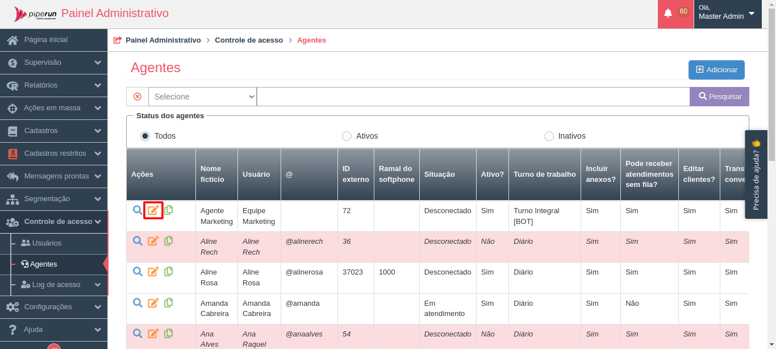Expand the Supervisão menu chevron
Viewport: 776px width, 349px height.
tap(98, 63)
